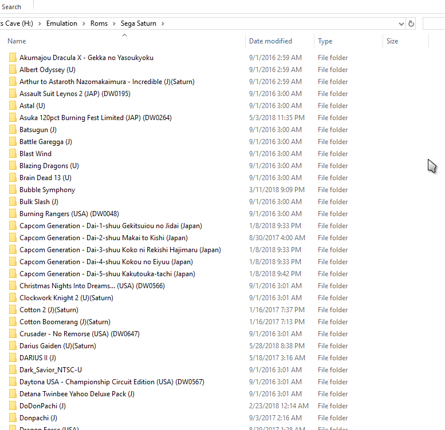Select the Brain Dead 13 (U) folder icon

[x=13, y=178]
